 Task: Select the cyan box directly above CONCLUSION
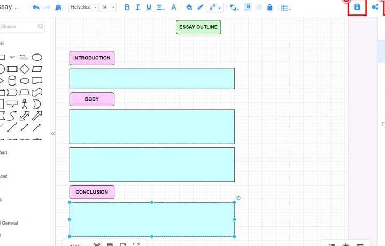coord(152,165)
